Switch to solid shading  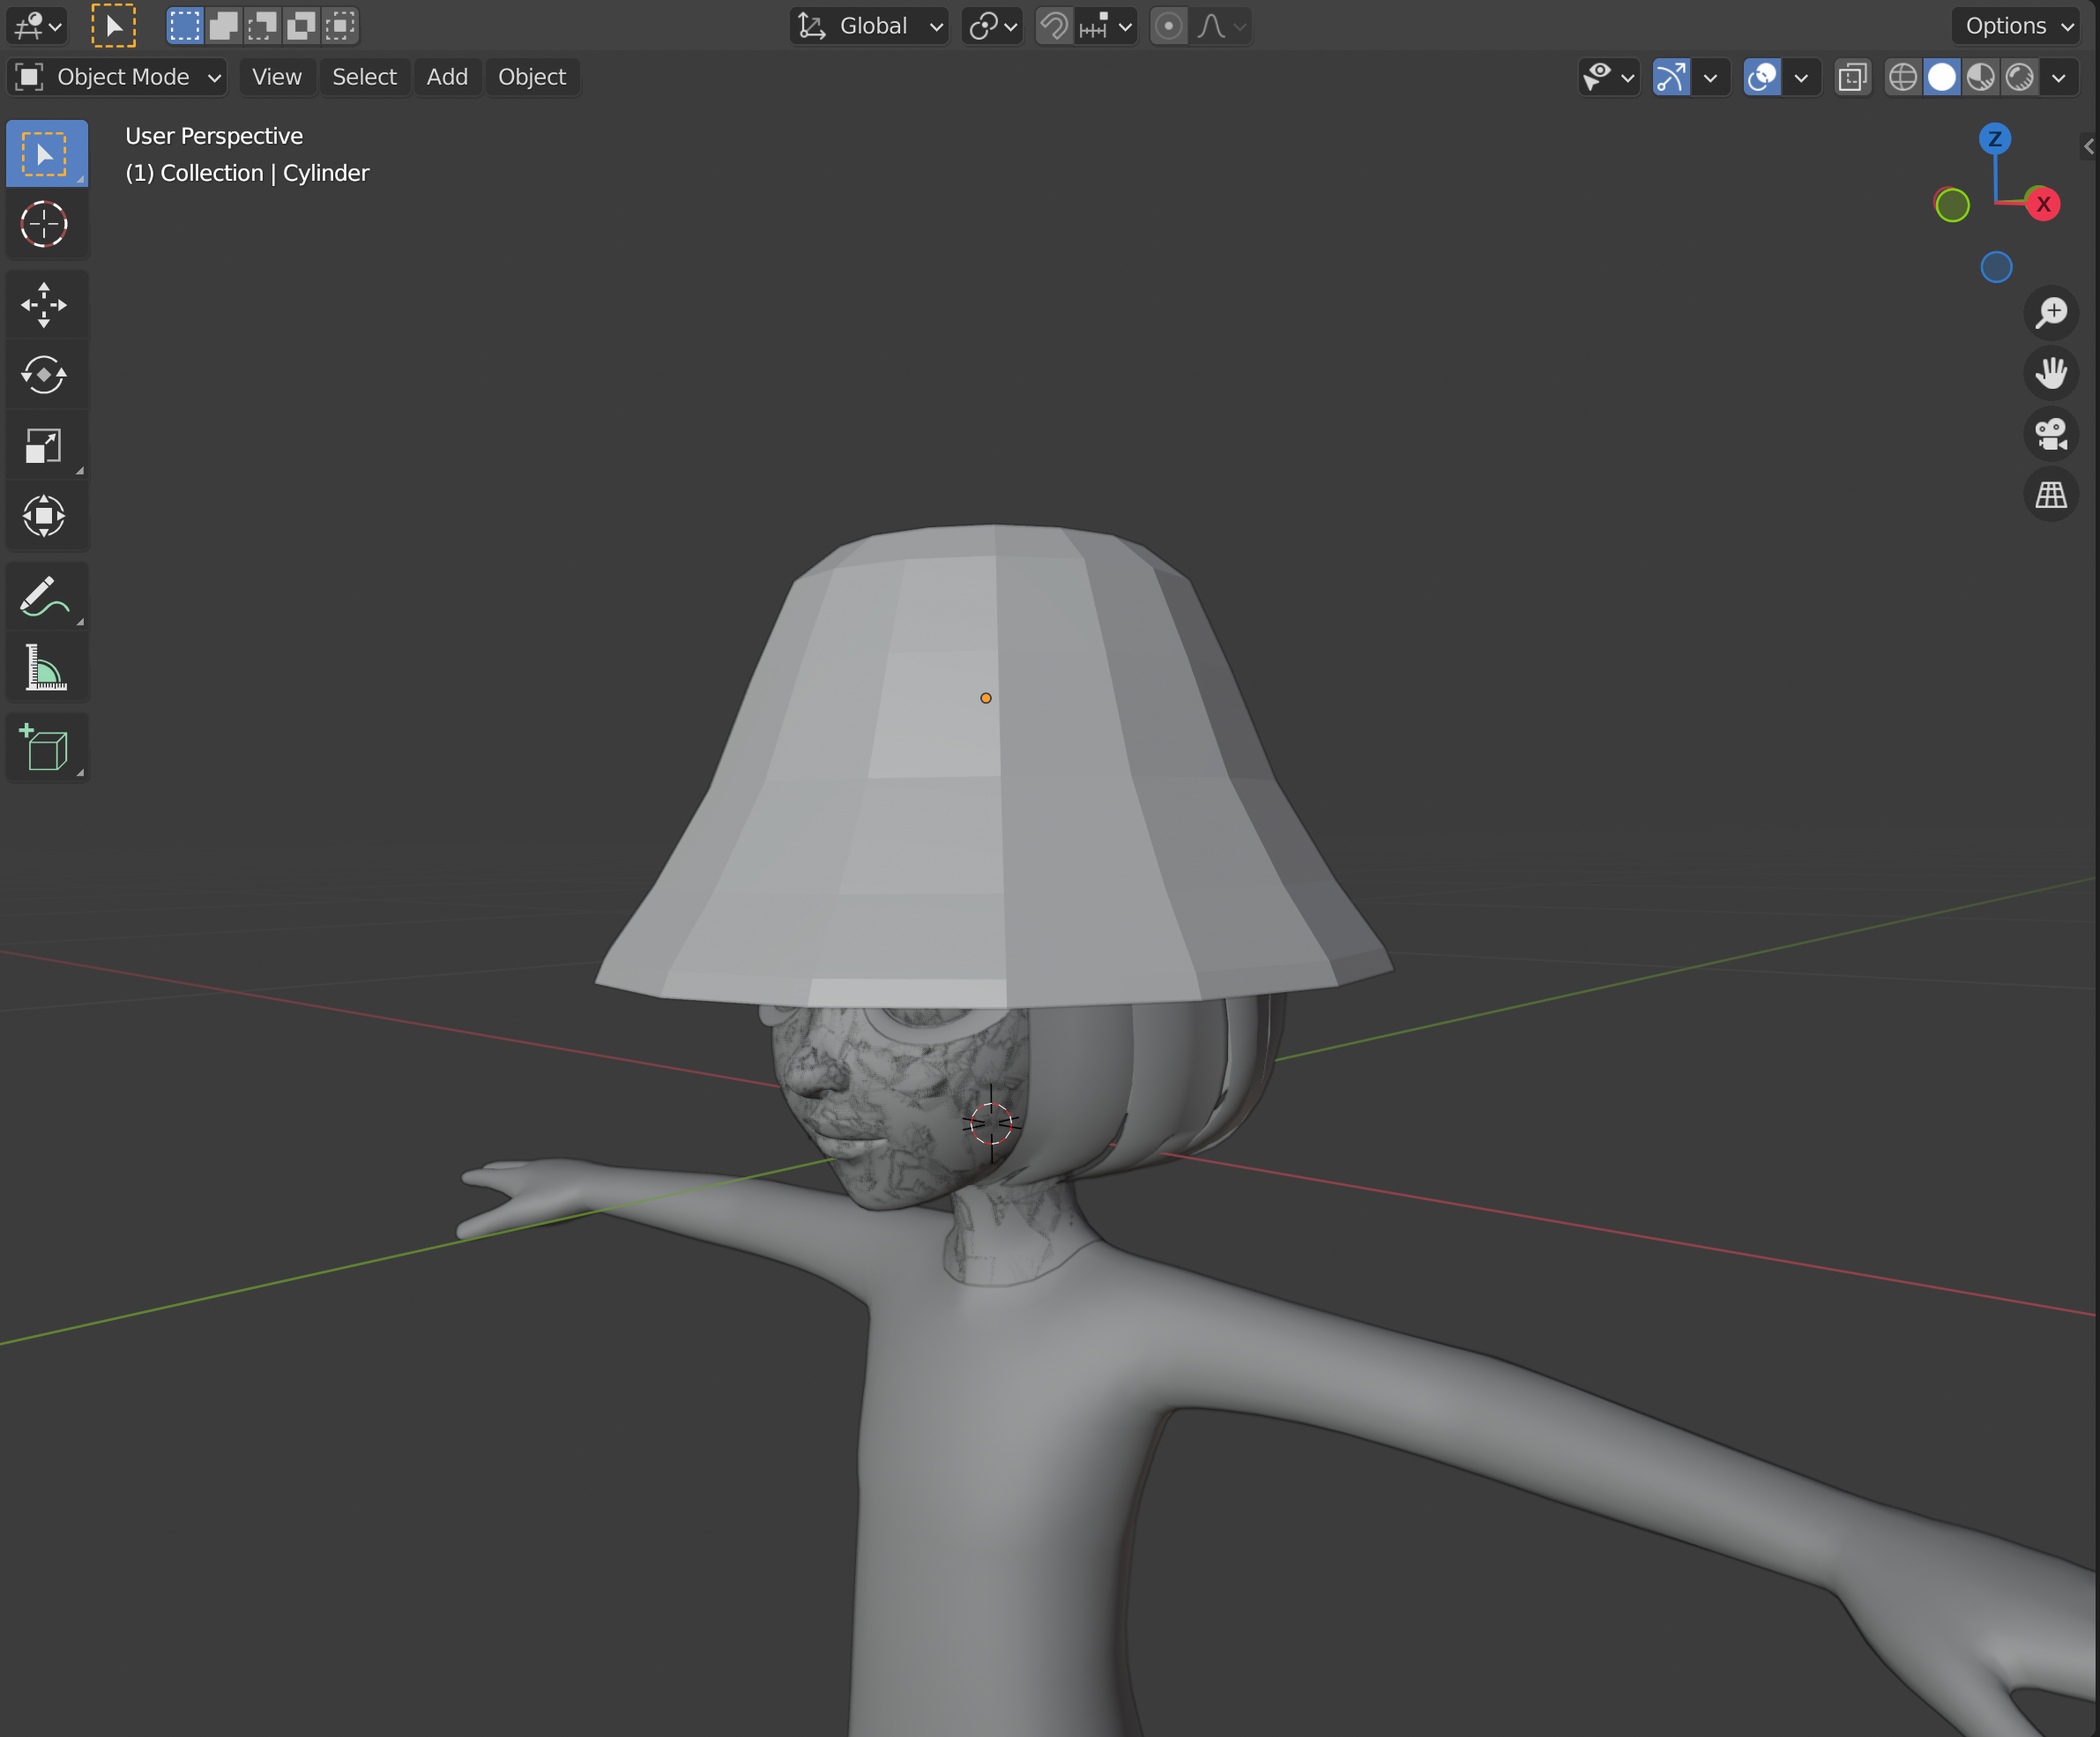click(1942, 77)
